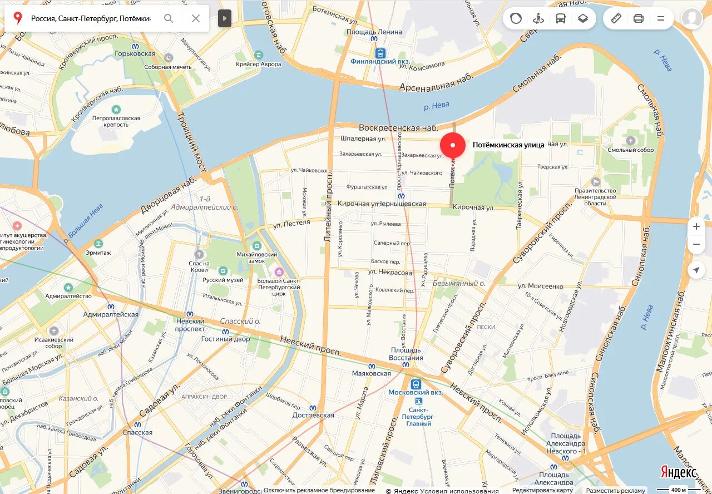Select the ruler distance tool
This screenshot has height=494, width=712.
pyautogui.click(x=616, y=18)
